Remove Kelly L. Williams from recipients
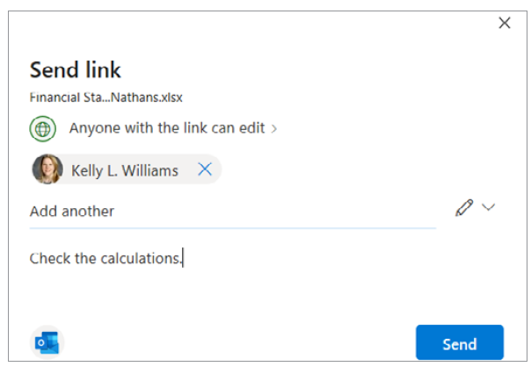531x388 pixels. click(205, 169)
